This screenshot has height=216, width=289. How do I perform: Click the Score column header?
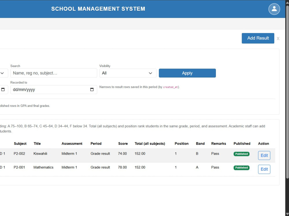123,144
